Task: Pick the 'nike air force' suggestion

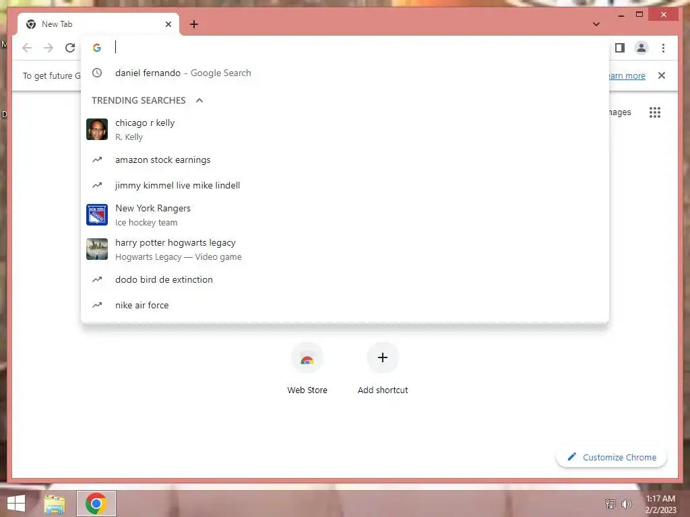Action: (x=345, y=305)
